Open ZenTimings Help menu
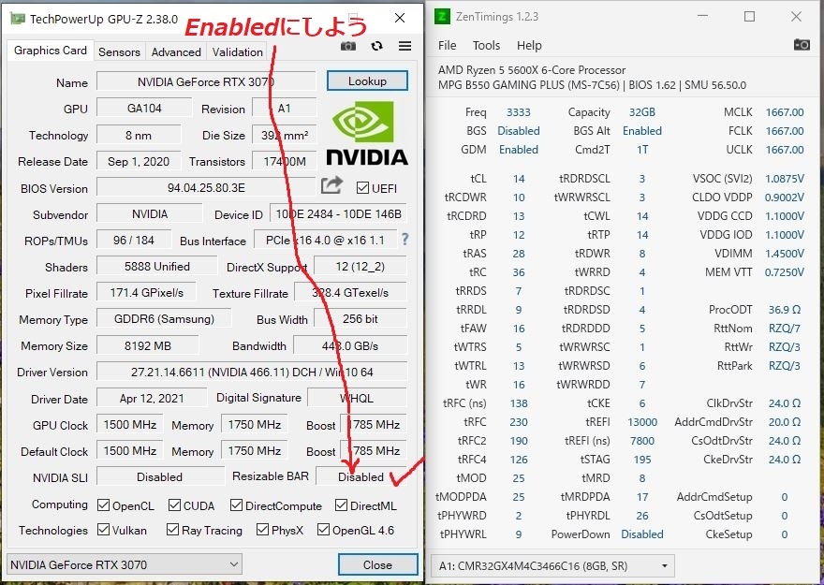The image size is (824, 585). tap(529, 46)
